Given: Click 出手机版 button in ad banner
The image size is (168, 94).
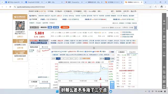Looking at the screenshot, I should click(x=43, y=43).
